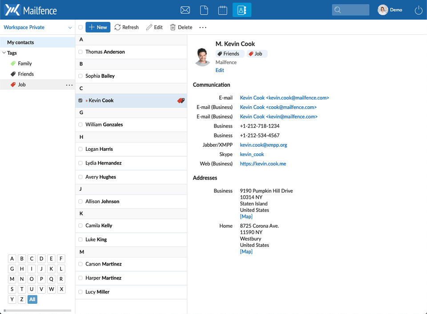Filter contacts by letter K
The height and width of the screenshot is (314, 427).
tap(51, 269)
